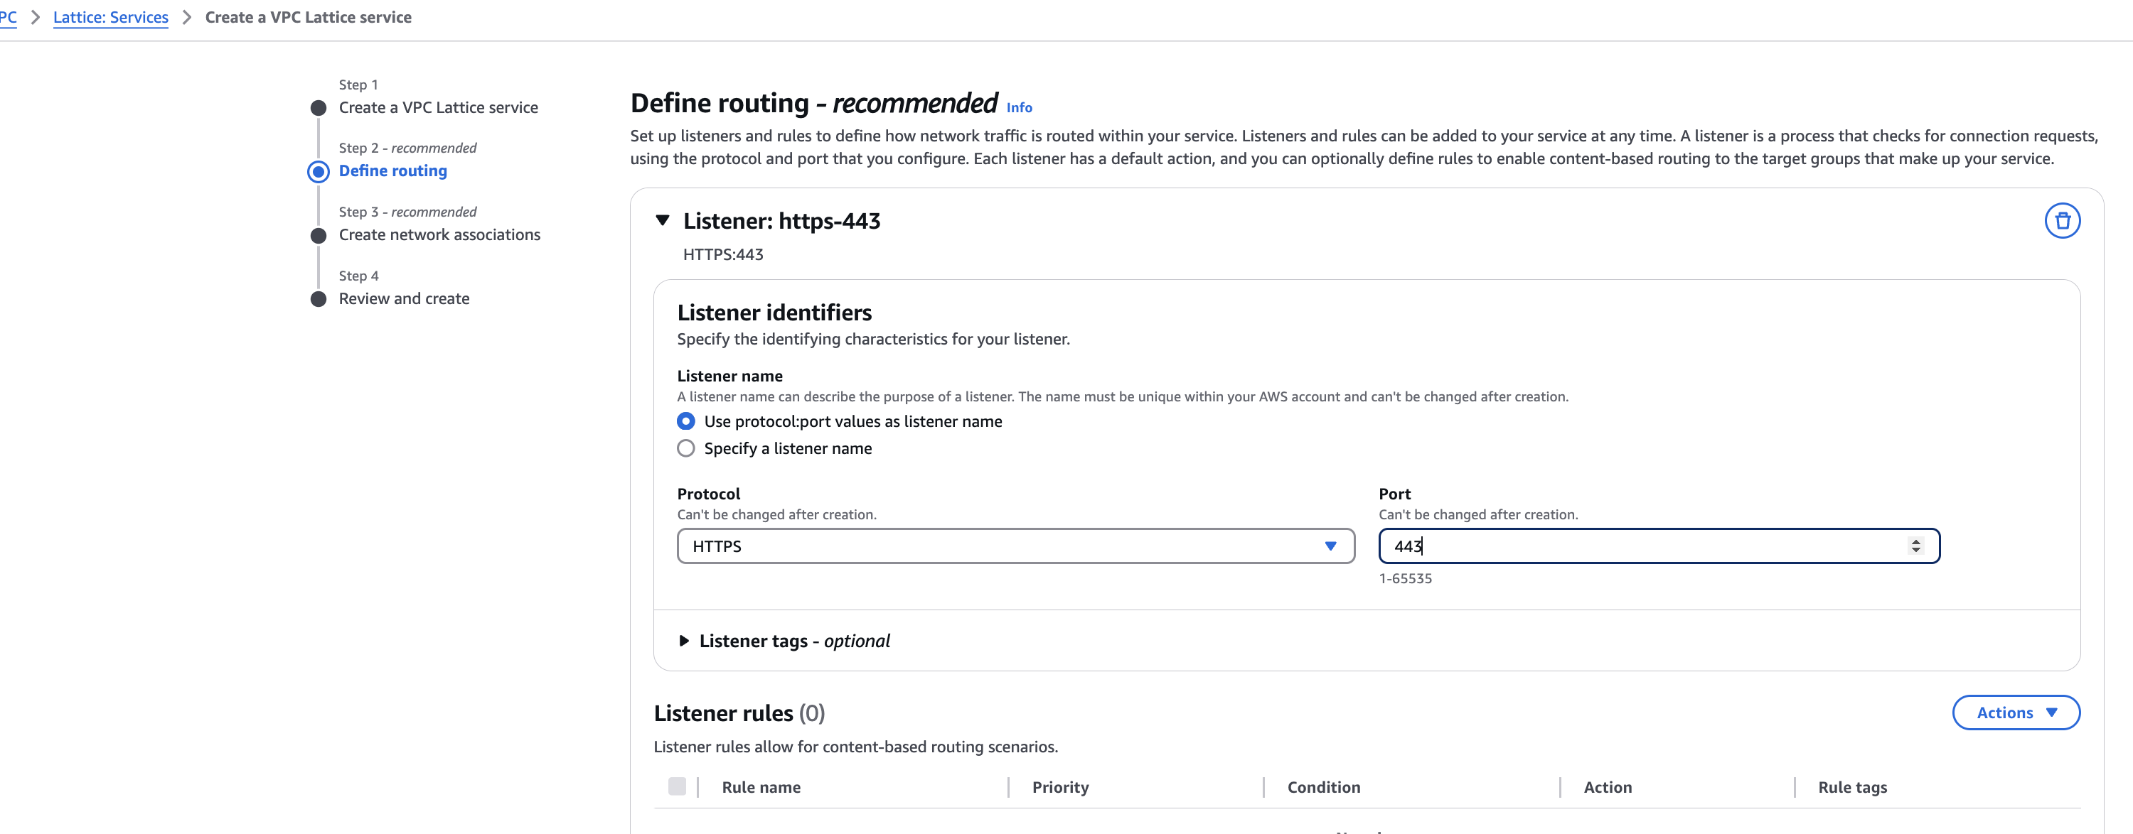The height and width of the screenshot is (834, 2133).
Task: Click the Port field stepper arrows
Action: click(1915, 546)
